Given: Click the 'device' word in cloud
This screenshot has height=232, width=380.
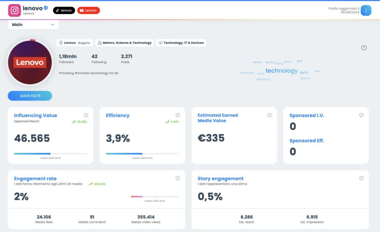Looking at the screenshot, I should click(288, 62).
